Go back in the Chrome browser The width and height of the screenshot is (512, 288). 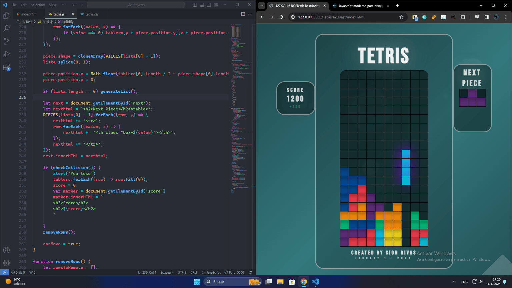(262, 17)
